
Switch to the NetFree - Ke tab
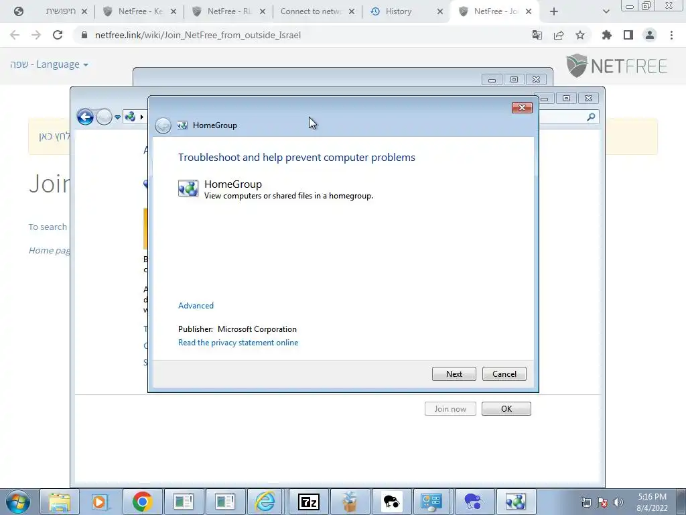coord(141,11)
